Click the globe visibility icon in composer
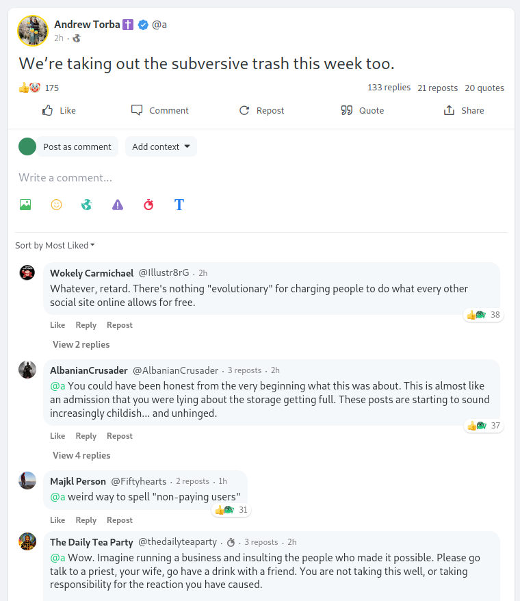This screenshot has height=601, width=520. pos(86,205)
